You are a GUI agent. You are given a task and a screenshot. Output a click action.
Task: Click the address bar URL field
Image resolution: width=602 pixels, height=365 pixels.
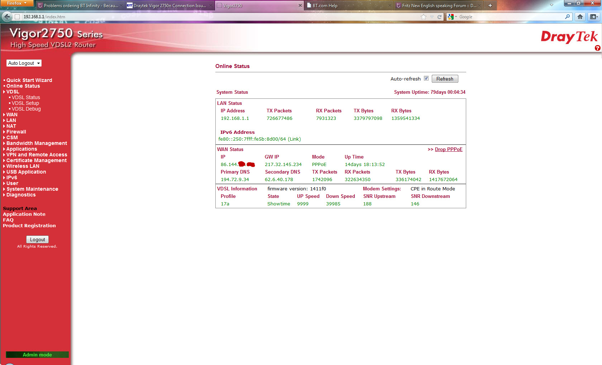tap(215, 17)
